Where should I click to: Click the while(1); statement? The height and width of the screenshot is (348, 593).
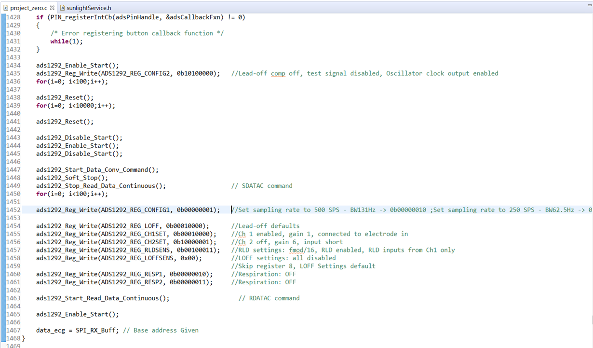pyautogui.click(x=67, y=41)
